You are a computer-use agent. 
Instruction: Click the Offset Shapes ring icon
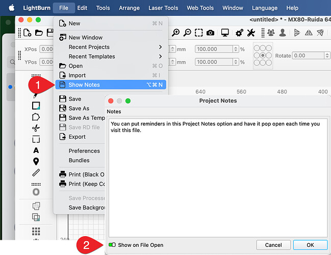36,192
